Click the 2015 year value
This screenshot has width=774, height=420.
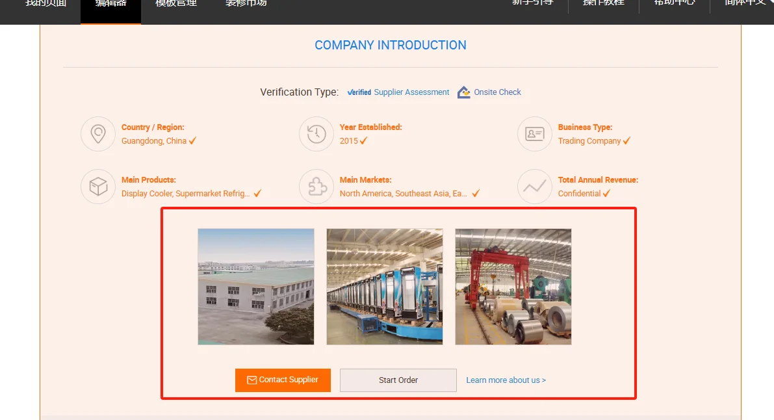click(348, 141)
